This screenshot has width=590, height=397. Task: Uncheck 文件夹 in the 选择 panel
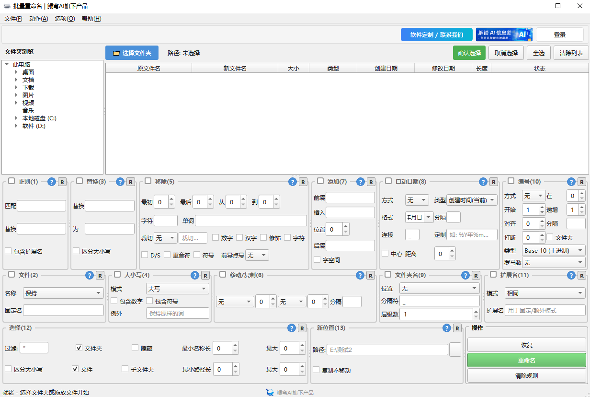pos(79,348)
